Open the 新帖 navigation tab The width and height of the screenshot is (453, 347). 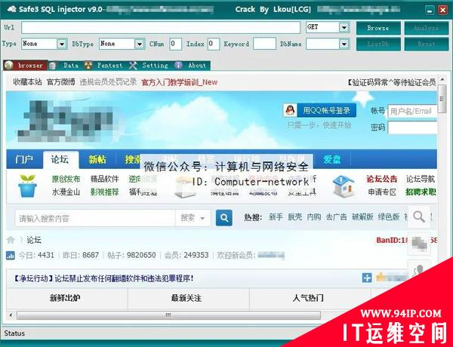coord(97,159)
